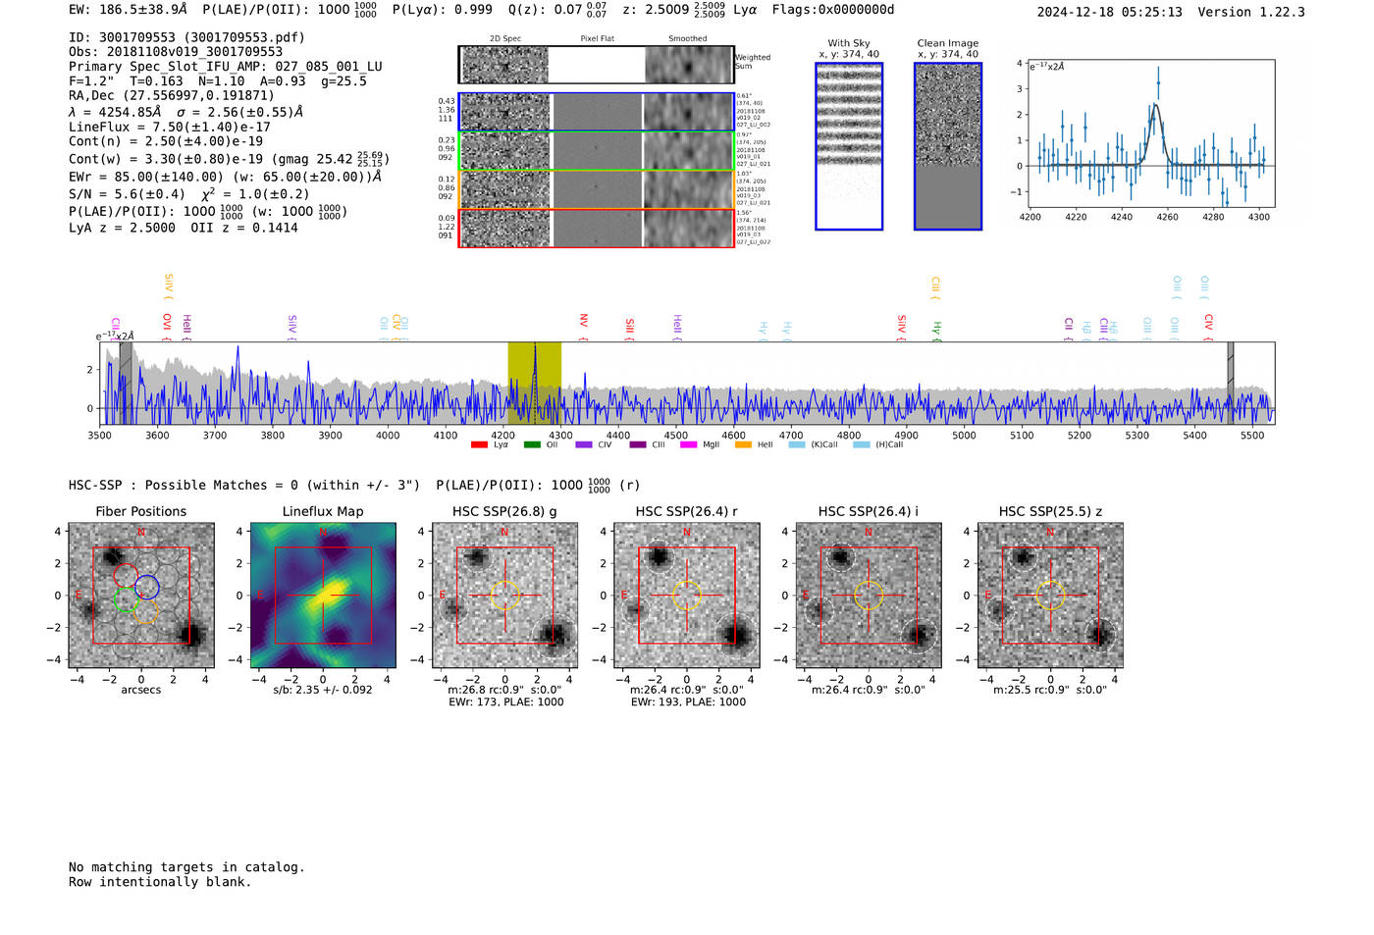Click the green Hγ line marker label
Image resolution: width=1374 pixels, height=935 pixels.
coord(937,331)
